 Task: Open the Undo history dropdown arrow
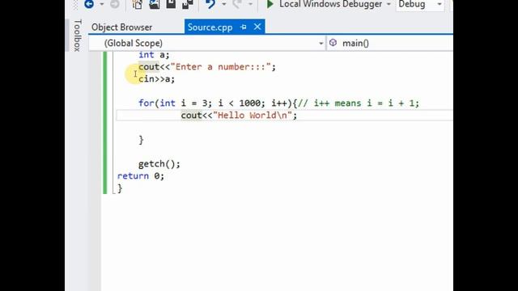coord(223,4)
